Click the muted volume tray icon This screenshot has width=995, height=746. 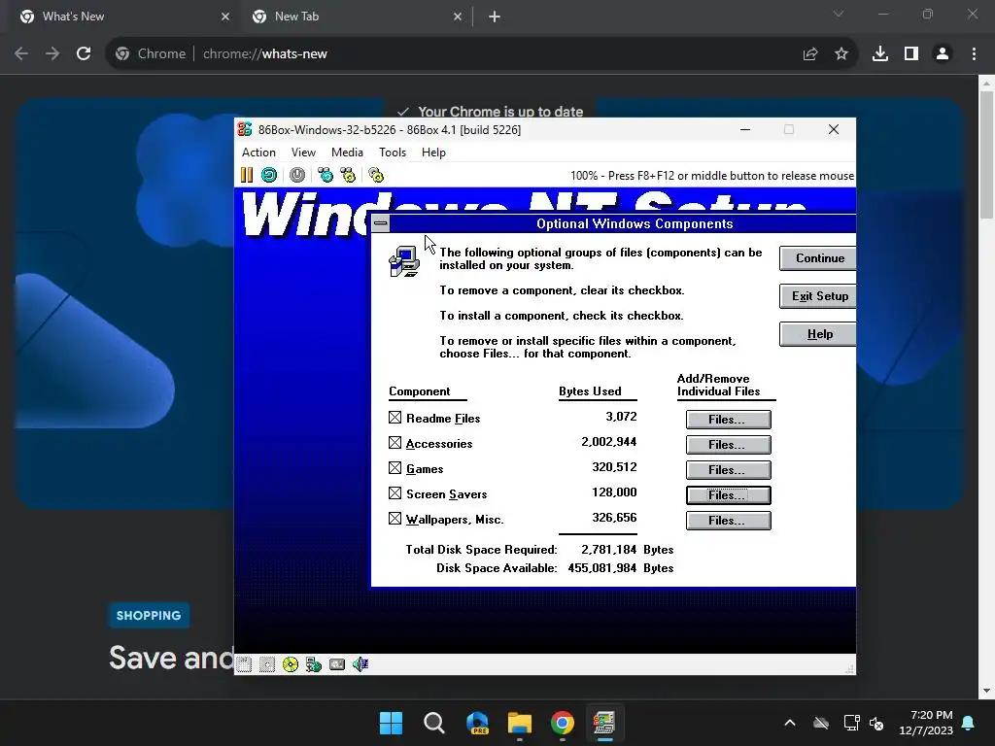(x=877, y=723)
